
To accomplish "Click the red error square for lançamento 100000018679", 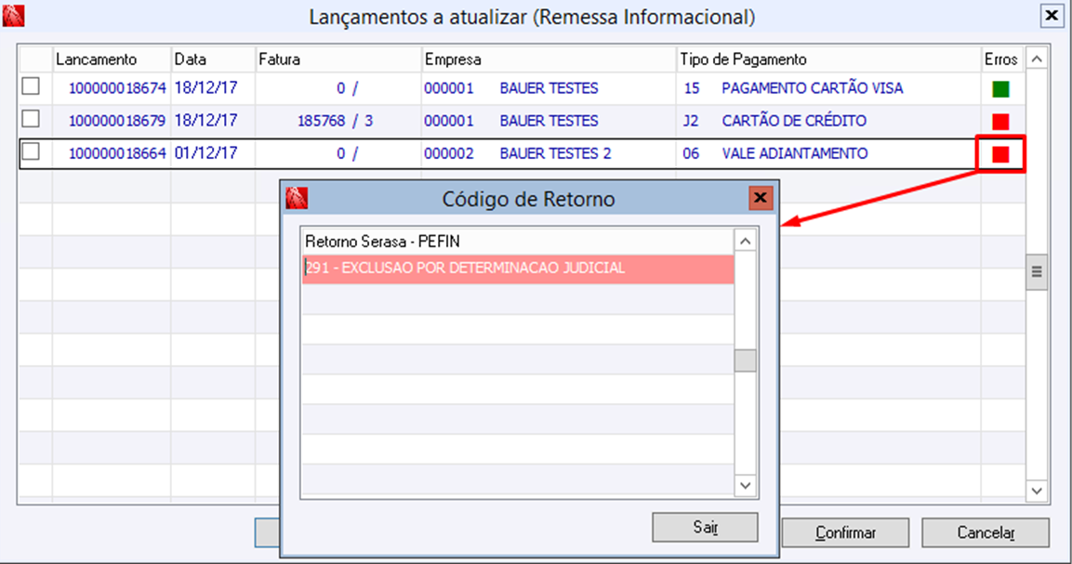I will 1000,122.
